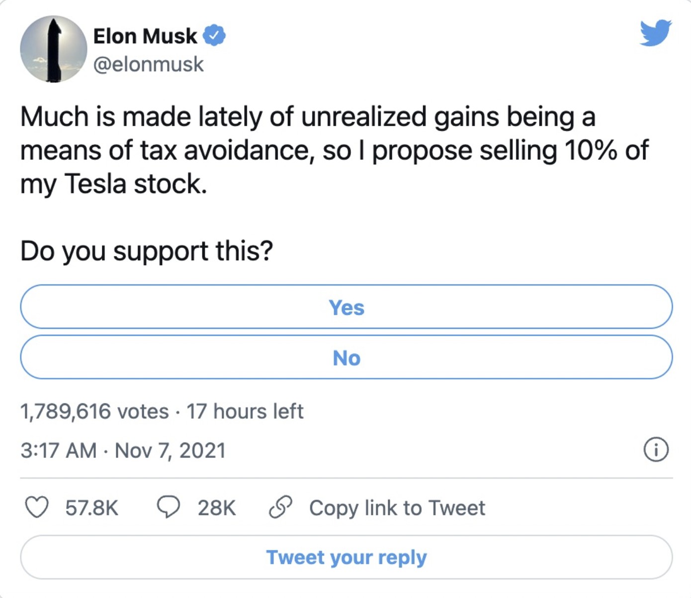Click the tweet text about Tesla stock
This screenshot has height=598, width=691.
tap(334, 150)
